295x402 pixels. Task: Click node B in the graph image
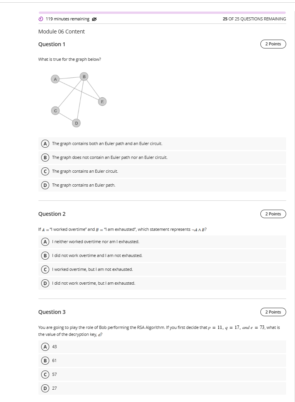(x=84, y=76)
